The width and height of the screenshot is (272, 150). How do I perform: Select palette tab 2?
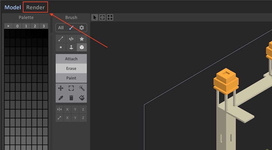click(35, 26)
